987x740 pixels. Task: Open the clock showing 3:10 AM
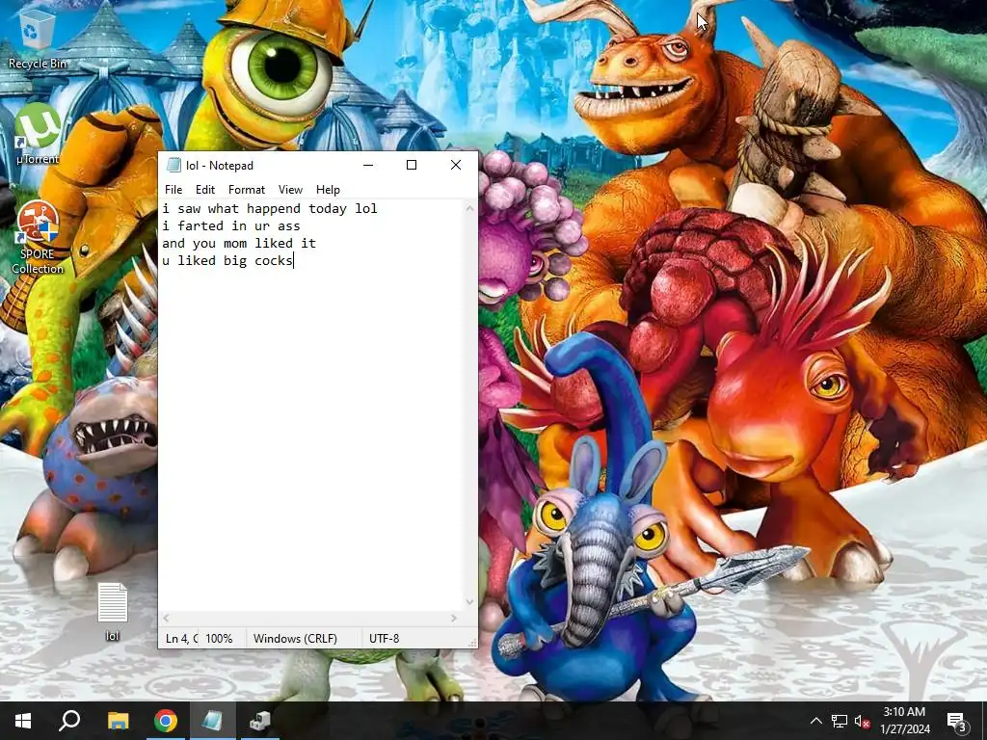[904, 721]
